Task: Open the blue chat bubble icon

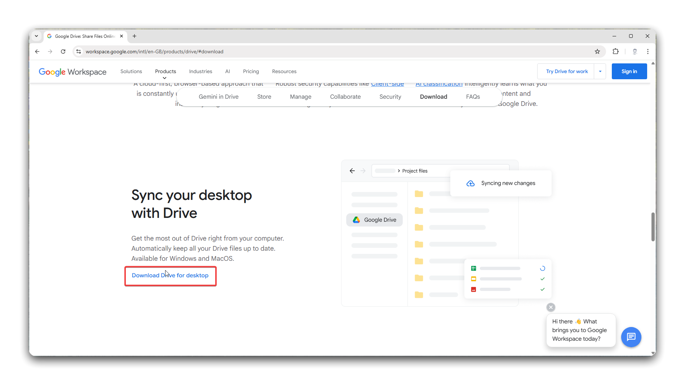Action: pos(631,337)
